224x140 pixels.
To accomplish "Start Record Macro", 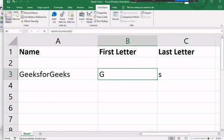I will point(29,13).
